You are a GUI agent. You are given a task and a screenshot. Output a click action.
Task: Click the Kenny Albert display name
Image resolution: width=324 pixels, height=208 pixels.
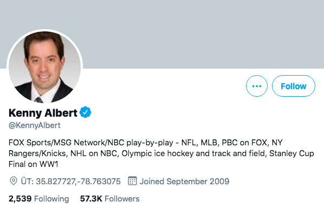43,113
